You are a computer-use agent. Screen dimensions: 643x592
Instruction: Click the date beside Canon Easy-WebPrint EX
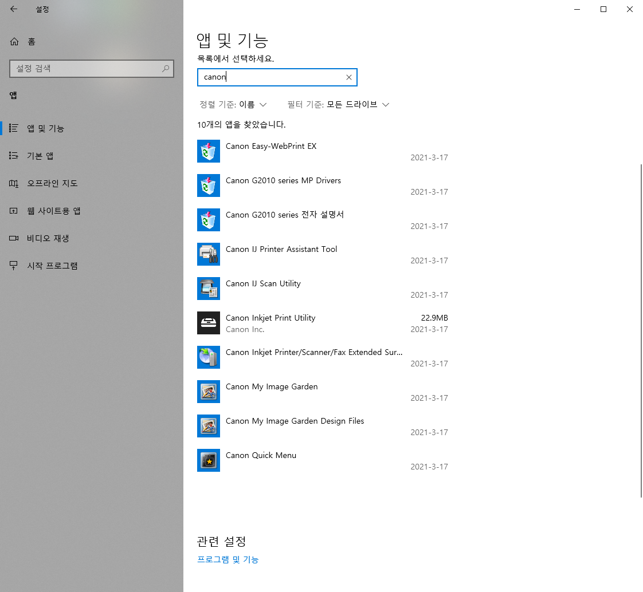[429, 157]
